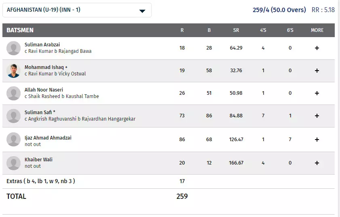Screen dimensions: 340x217
Task: Click Allah Noor Naseri's avatar icon
Action: click(13, 94)
